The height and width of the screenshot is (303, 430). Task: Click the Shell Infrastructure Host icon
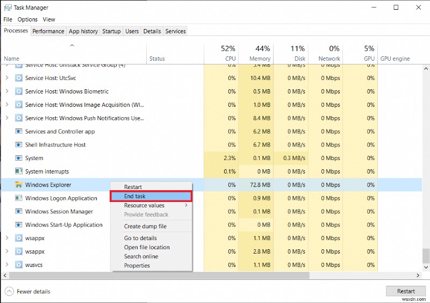pos(19,145)
